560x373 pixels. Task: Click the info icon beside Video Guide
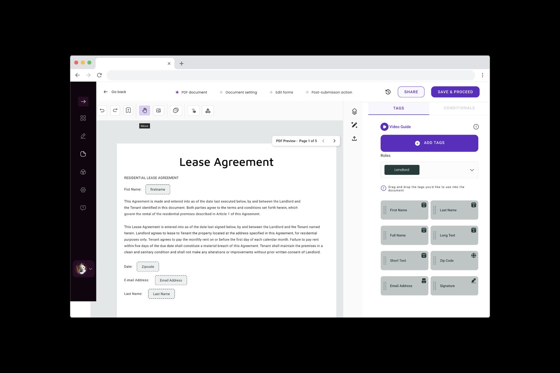[476, 127]
